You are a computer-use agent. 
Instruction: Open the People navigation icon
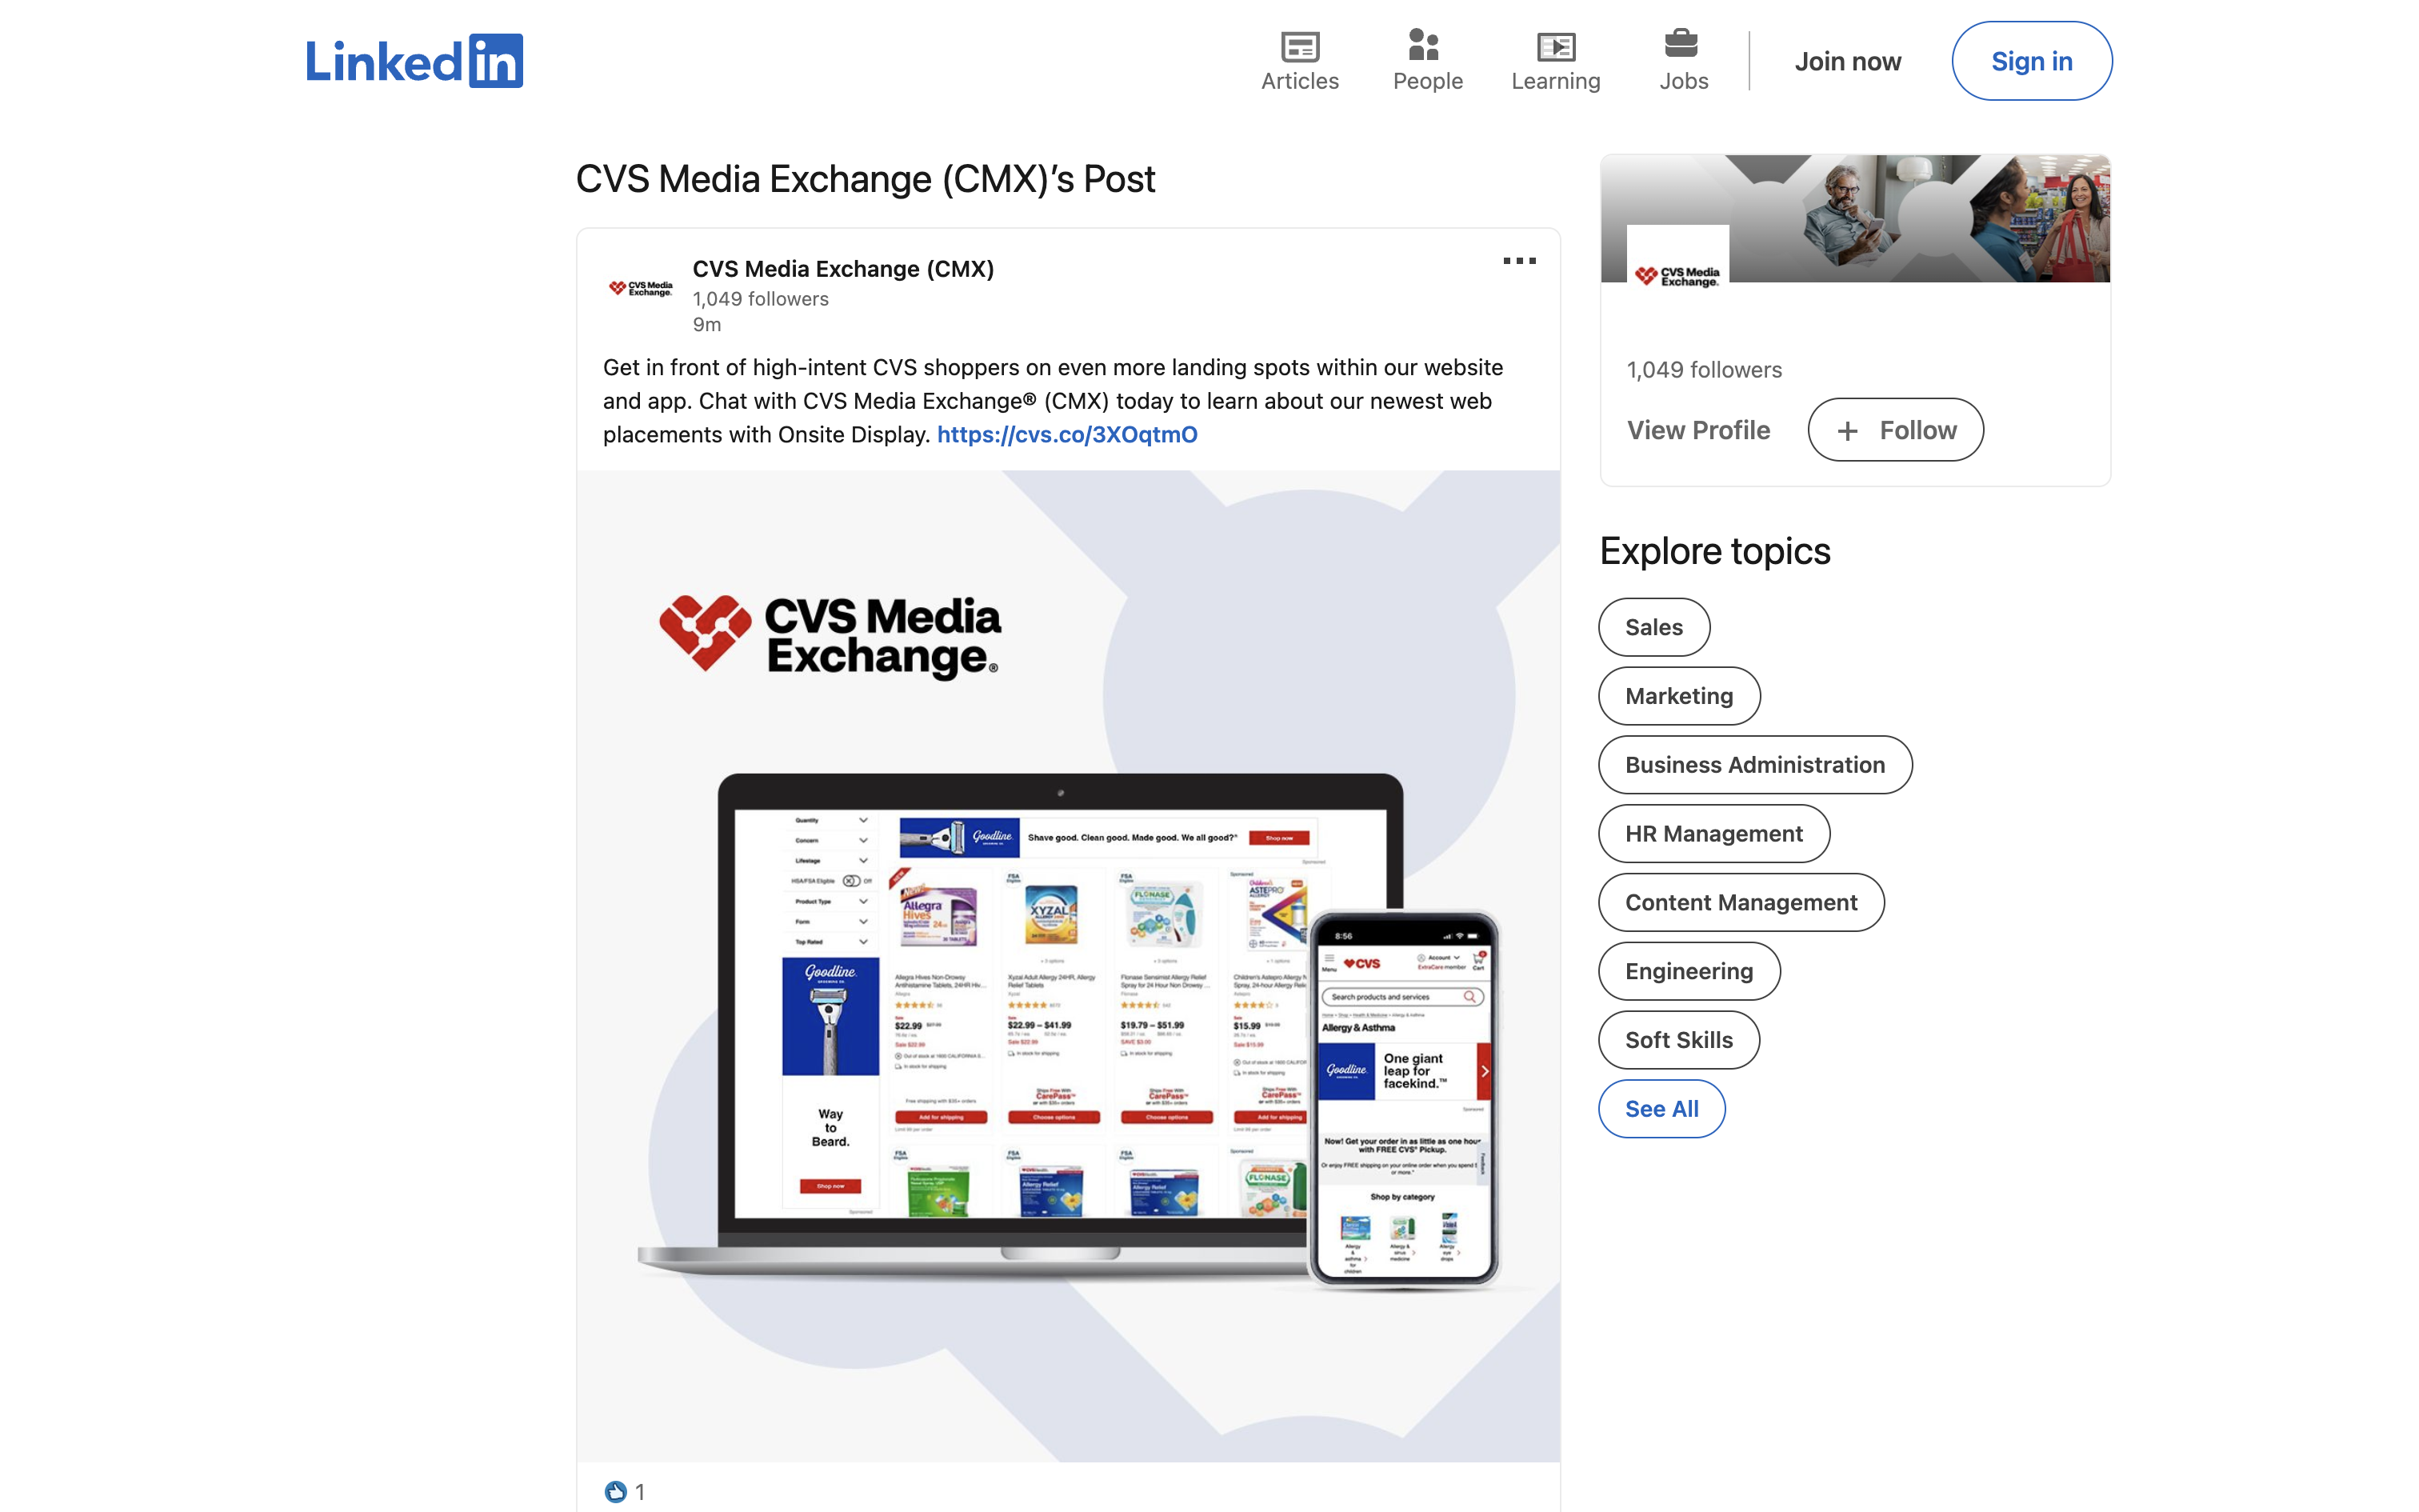[x=1426, y=60]
